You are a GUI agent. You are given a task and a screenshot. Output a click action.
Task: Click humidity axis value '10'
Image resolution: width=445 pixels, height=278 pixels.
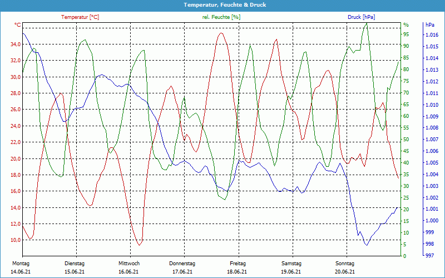[x=406, y=232]
